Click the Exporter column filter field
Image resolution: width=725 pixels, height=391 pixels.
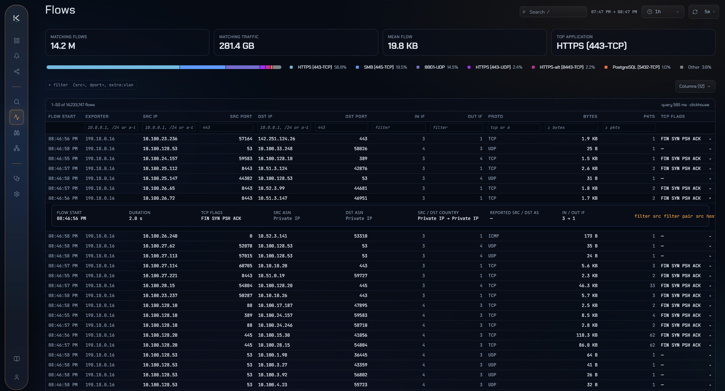pyautogui.click(x=111, y=127)
